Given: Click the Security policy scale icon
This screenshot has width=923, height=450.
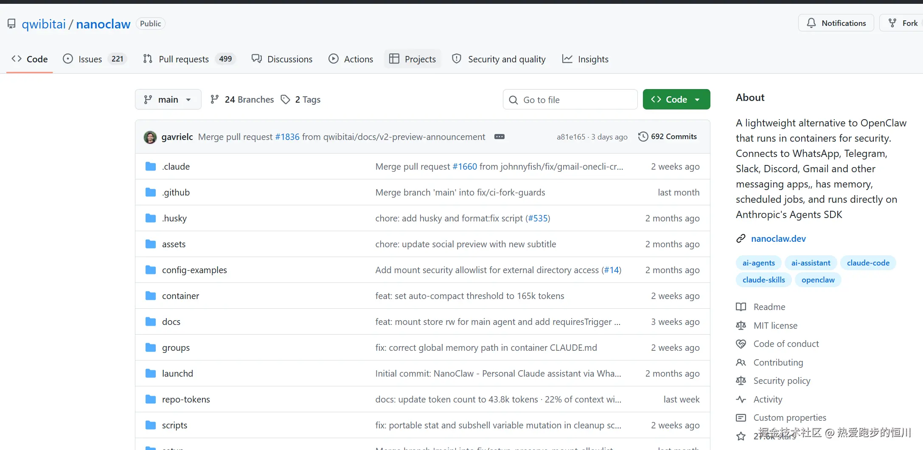Looking at the screenshot, I should tap(741, 381).
